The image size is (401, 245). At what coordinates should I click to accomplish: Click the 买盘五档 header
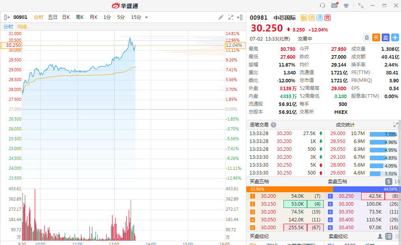click(259, 182)
